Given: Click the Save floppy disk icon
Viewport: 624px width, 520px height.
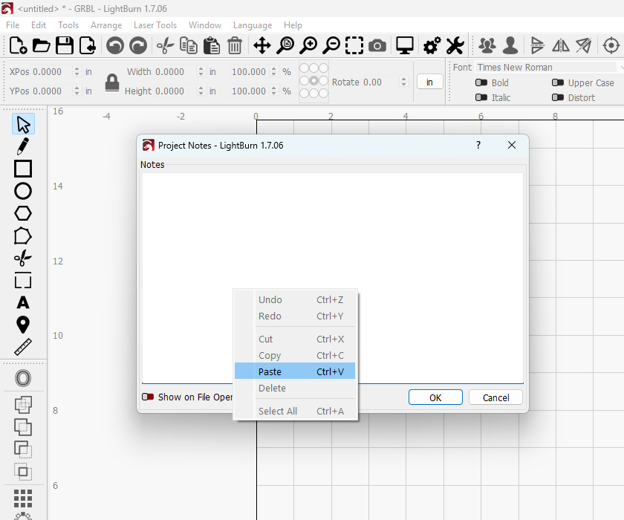Looking at the screenshot, I should pyautogui.click(x=65, y=45).
